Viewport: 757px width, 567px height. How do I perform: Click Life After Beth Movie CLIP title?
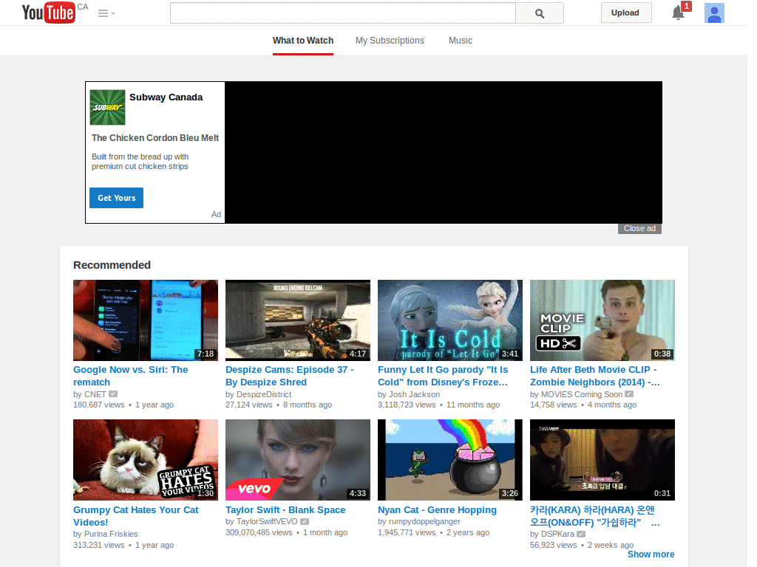pyautogui.click(x=595, y=376)
